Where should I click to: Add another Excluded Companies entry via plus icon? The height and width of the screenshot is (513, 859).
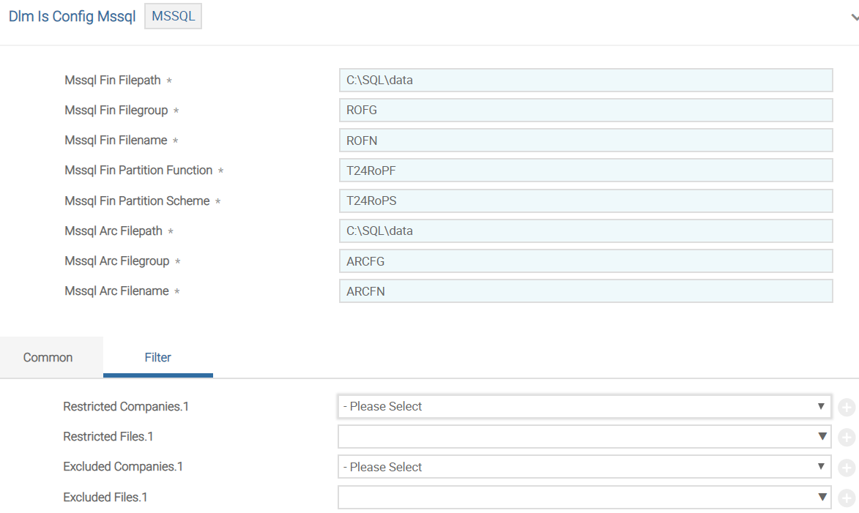(846, 468)
